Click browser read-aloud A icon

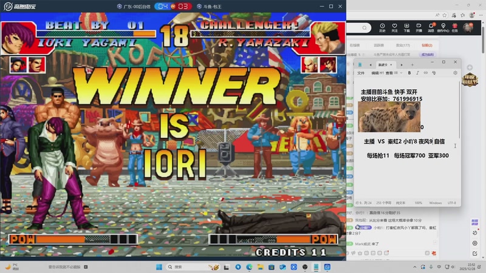point(437,15)
